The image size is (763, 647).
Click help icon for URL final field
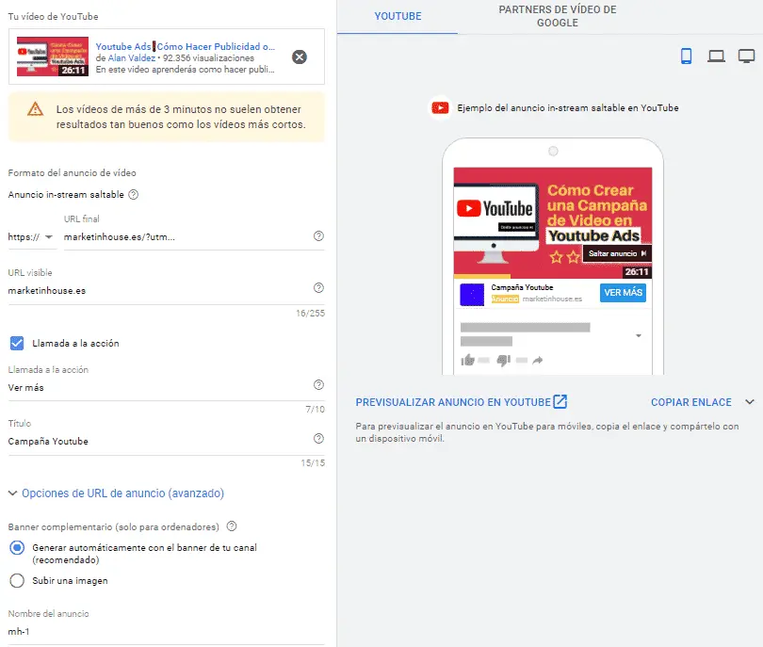(x=318, y=236)
